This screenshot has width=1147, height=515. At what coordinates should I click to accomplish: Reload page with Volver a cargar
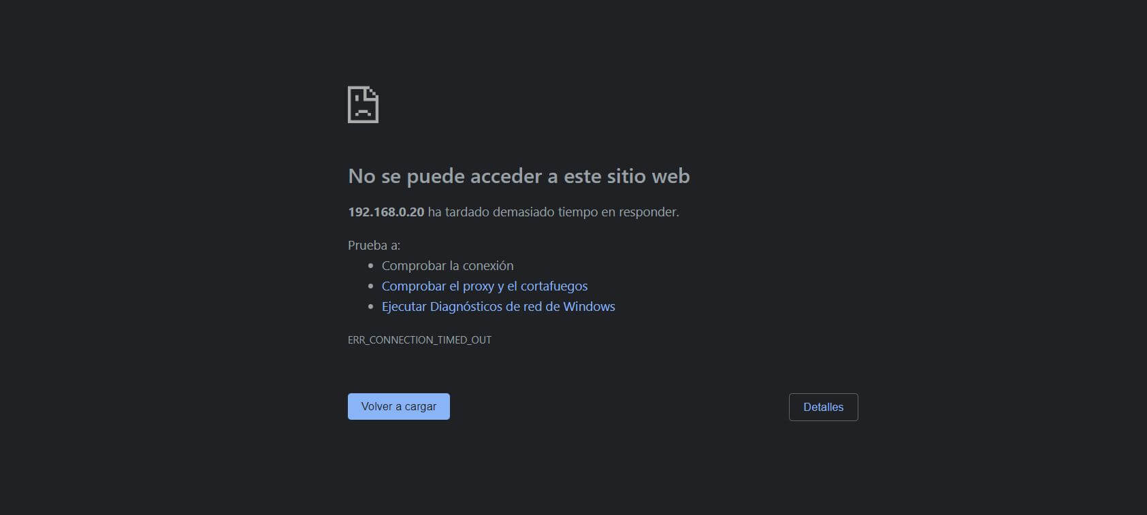[x=399, y=406]
